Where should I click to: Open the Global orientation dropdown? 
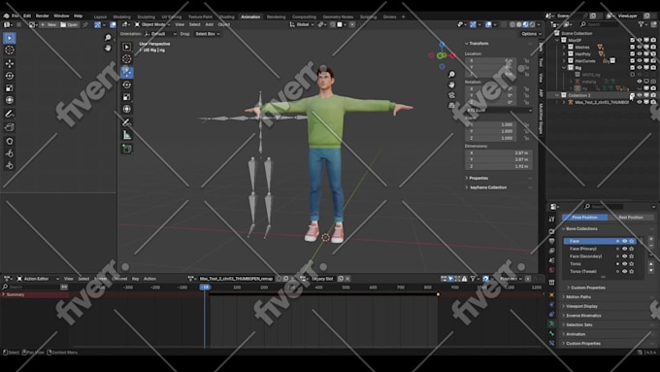(x=302, y=24)
